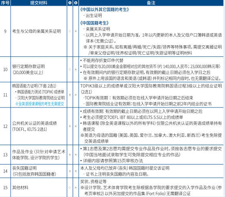Click the (20,000美金以上) text
The width and height of the screenshot is (225, 197).
click(28, 72)
